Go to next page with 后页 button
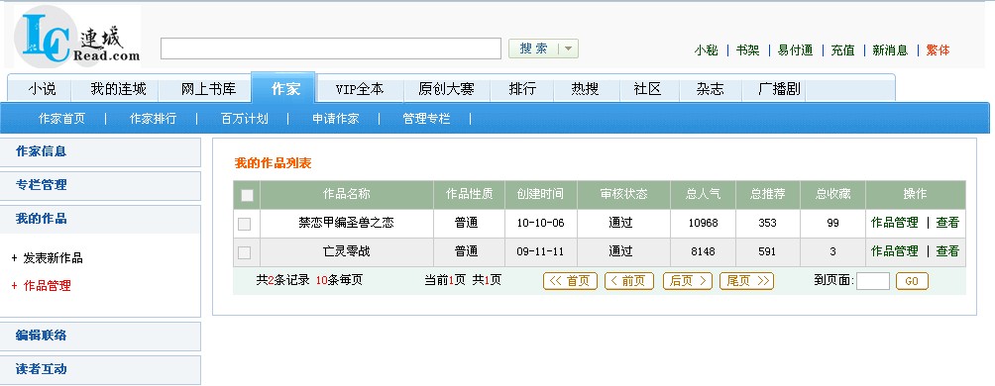This screenshot has width=995, height=386. [x=687, y=281]
